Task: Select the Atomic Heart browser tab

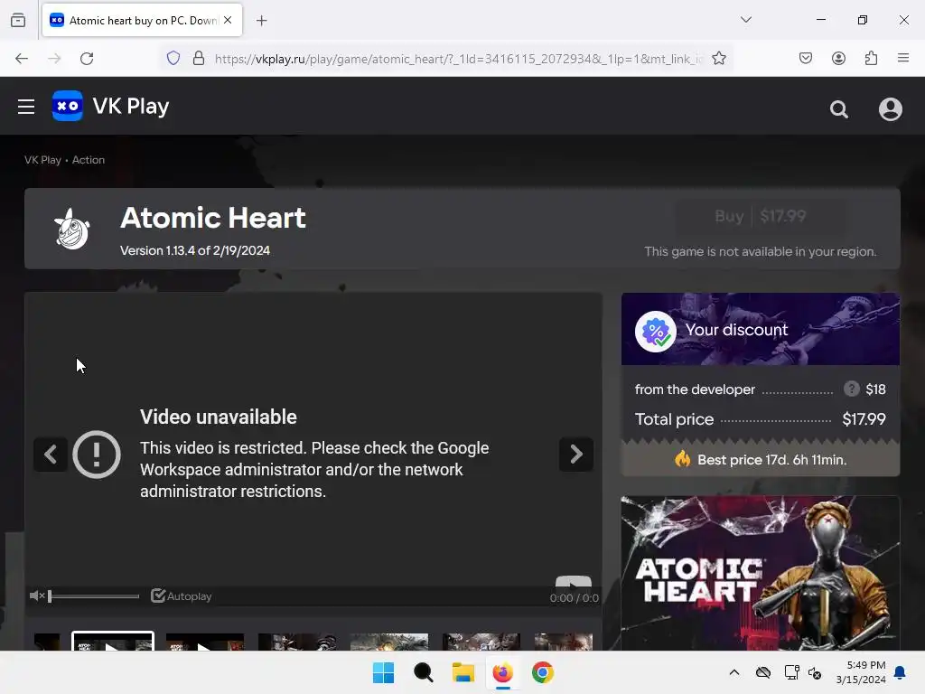Action: pos(142,20)
